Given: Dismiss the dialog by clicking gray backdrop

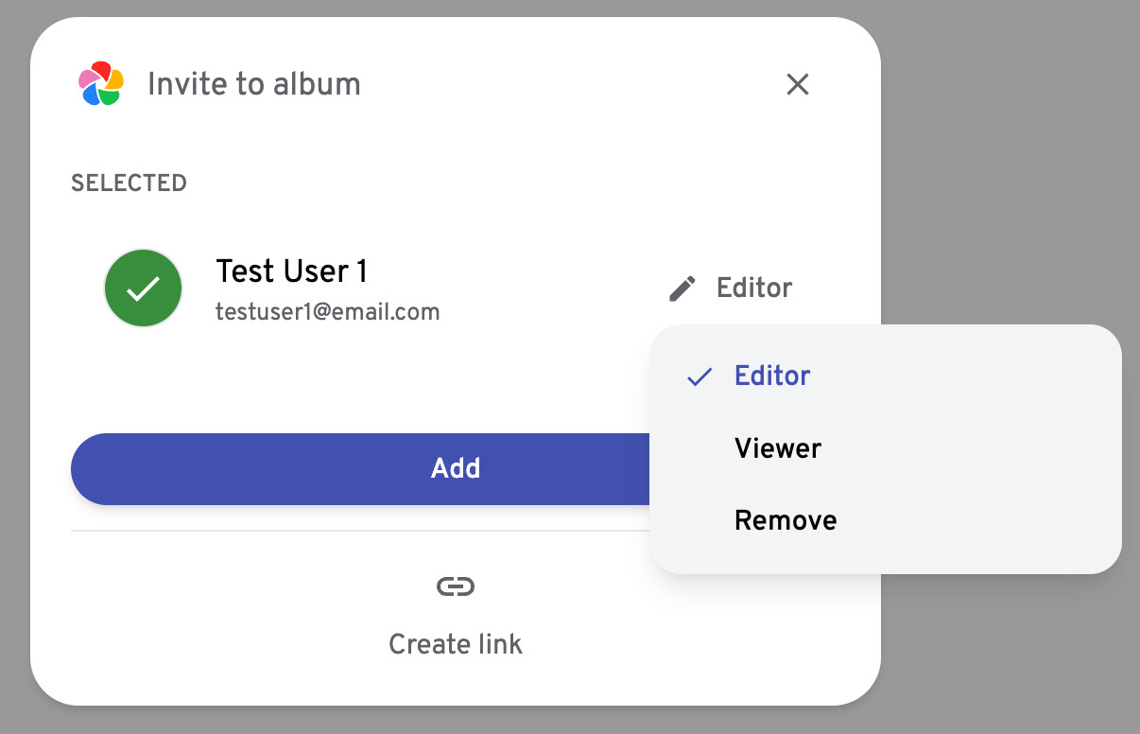Looking at the screenshot, I should pos(1011,142).
